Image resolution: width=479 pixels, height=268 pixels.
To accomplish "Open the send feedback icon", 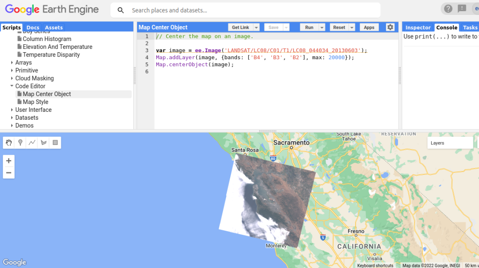I will pyautogui.click(x=462, y=9).
